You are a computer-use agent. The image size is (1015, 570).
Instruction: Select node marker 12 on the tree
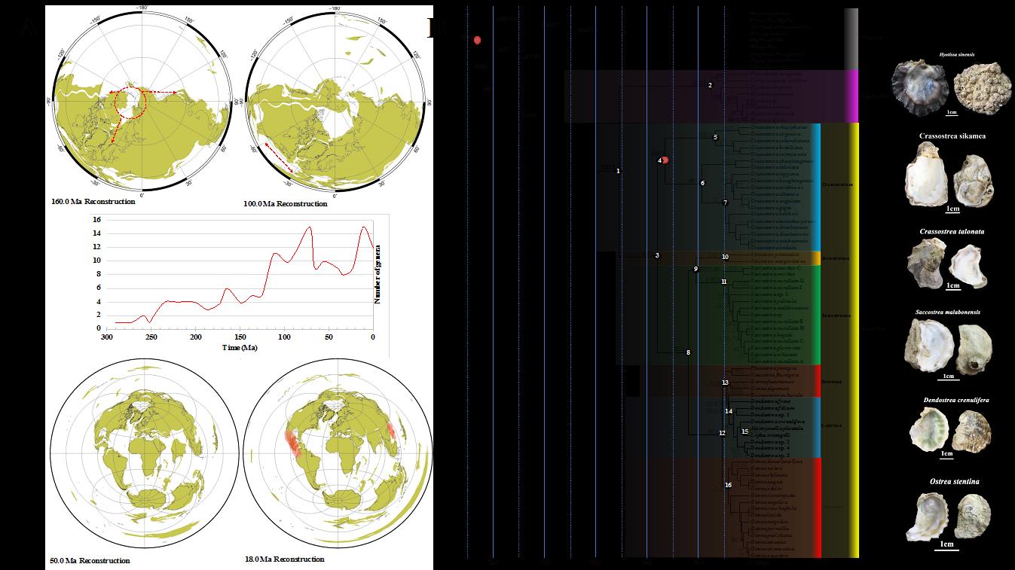[722, 433]
